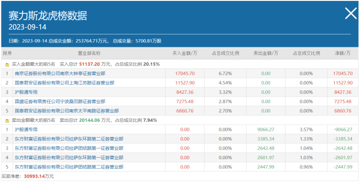The width and height of the screenshot is (360, 183).
Task: Click the sell ratio 7.94% value
Action: point(150,120)
